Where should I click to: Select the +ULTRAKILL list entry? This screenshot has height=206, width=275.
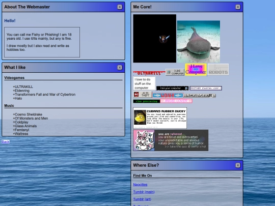(x=23, y=86)
